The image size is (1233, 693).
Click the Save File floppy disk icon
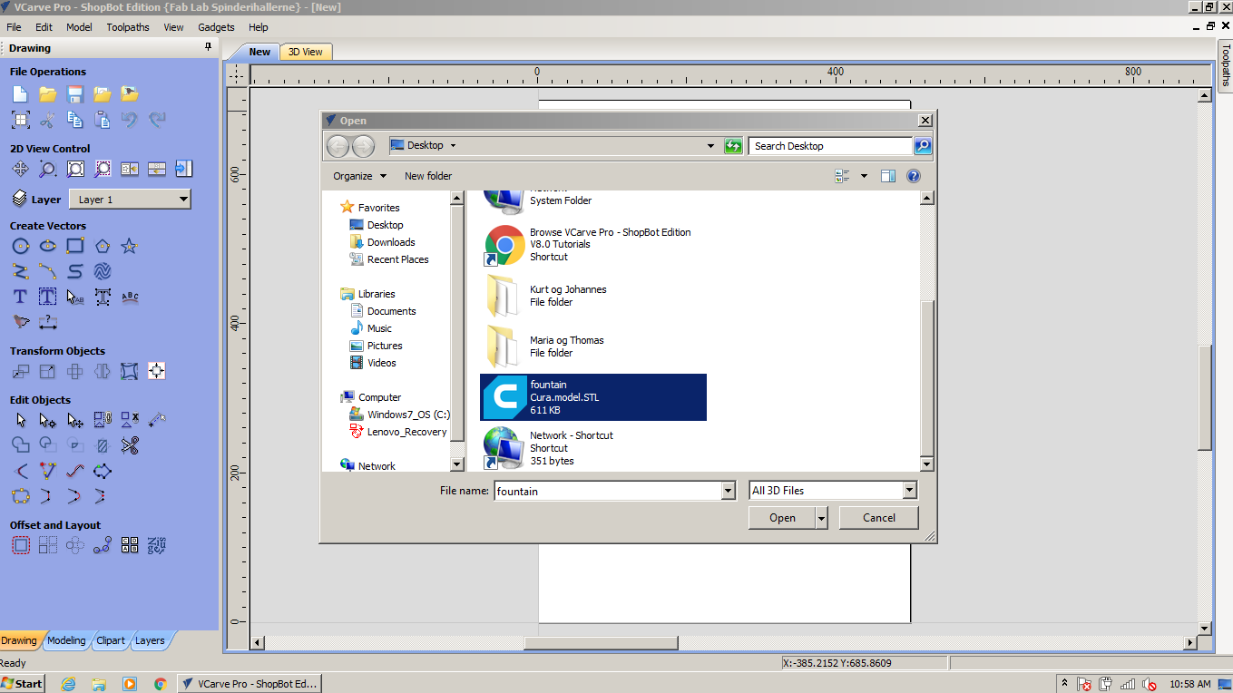pos(75,93)
